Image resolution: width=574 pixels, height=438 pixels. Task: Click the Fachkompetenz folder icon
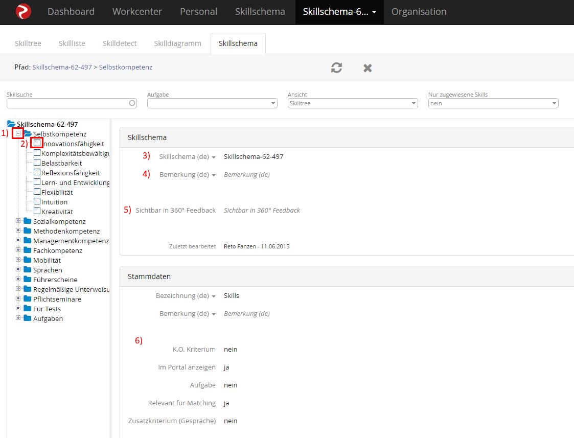point(28,250)
